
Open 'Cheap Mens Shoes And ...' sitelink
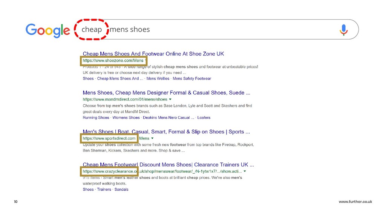click(120, 78)
